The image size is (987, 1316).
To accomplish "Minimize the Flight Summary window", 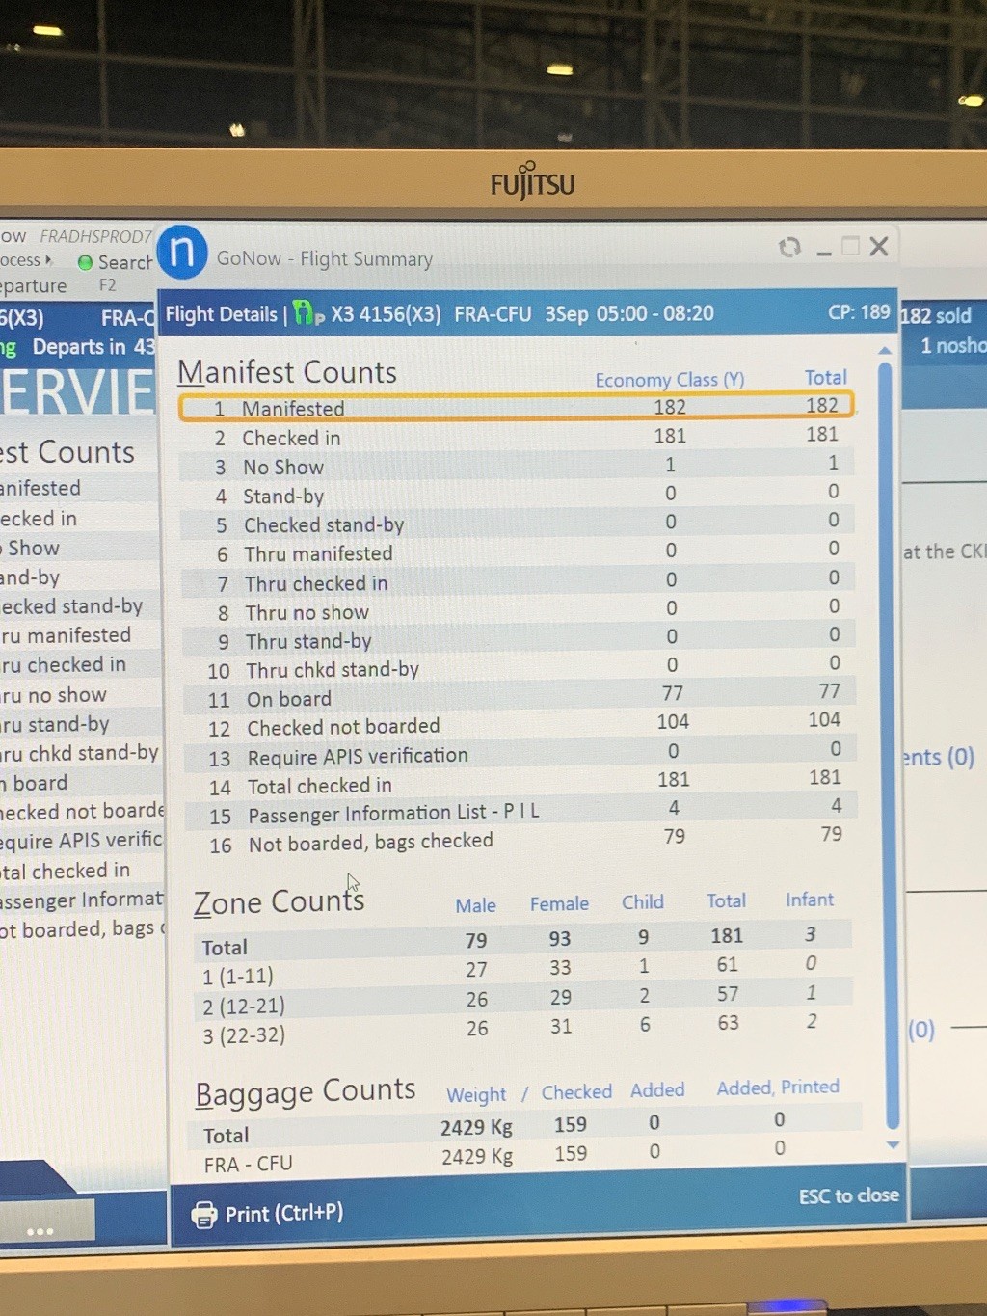I will (x=823, y=251).
